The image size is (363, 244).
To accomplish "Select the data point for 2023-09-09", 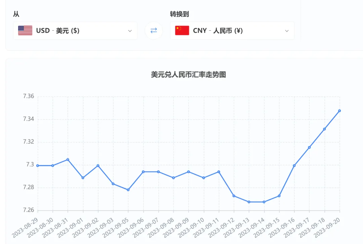I will tap(189, 172).
